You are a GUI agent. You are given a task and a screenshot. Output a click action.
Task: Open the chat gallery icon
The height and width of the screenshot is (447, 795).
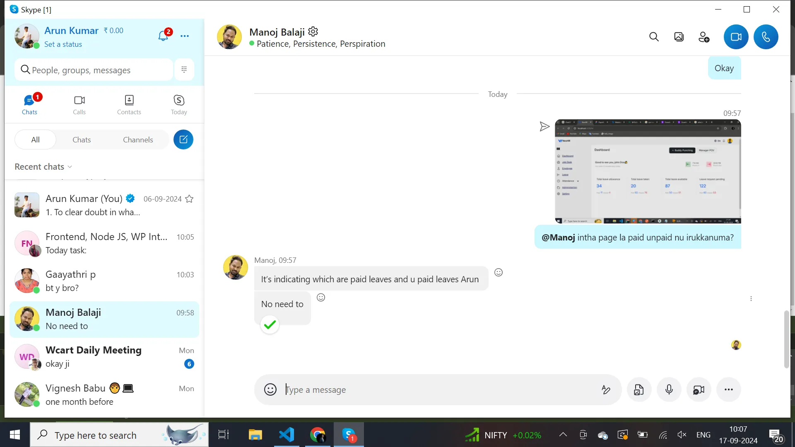pyautogui.click(x=679, y=37)
